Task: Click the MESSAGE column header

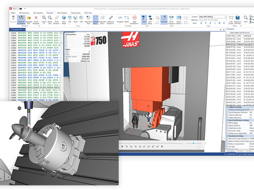Action: pyautogui.click(x=249, y=36)
